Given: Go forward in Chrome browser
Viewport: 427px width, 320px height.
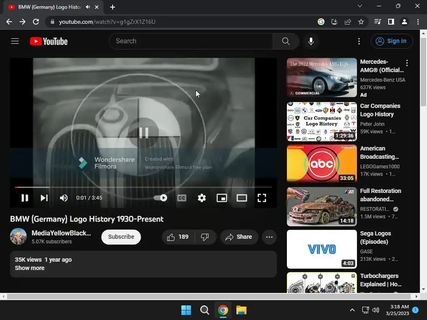Looking at the screenshot, I should click(x=23, y=22).
